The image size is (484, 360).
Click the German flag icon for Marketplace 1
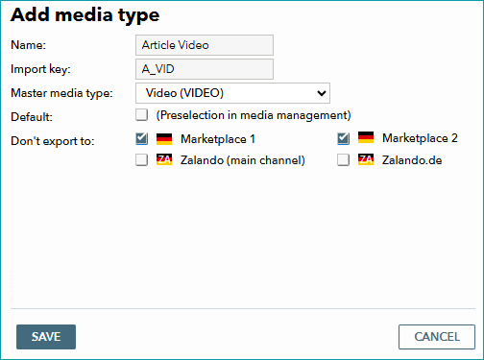click(x=164, y=139)
